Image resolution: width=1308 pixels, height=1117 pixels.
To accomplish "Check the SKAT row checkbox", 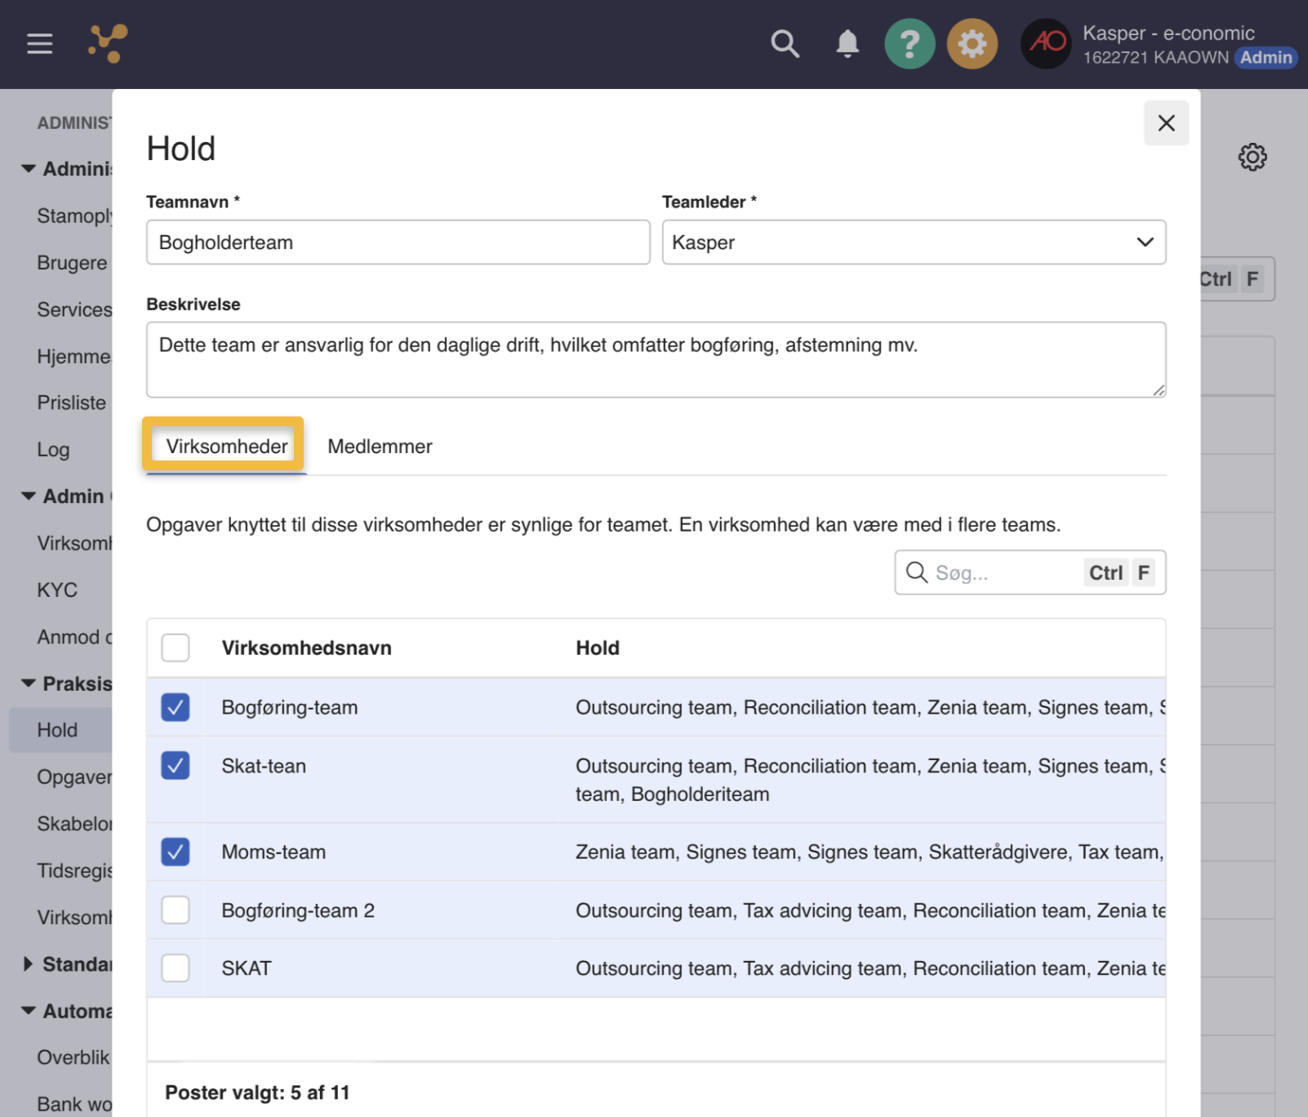I will pos(176,968).
